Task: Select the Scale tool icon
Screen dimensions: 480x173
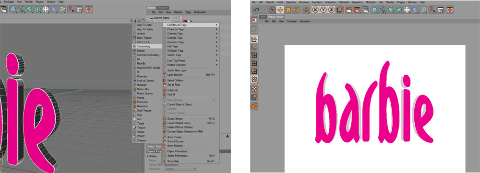Action: pos(288,10)
